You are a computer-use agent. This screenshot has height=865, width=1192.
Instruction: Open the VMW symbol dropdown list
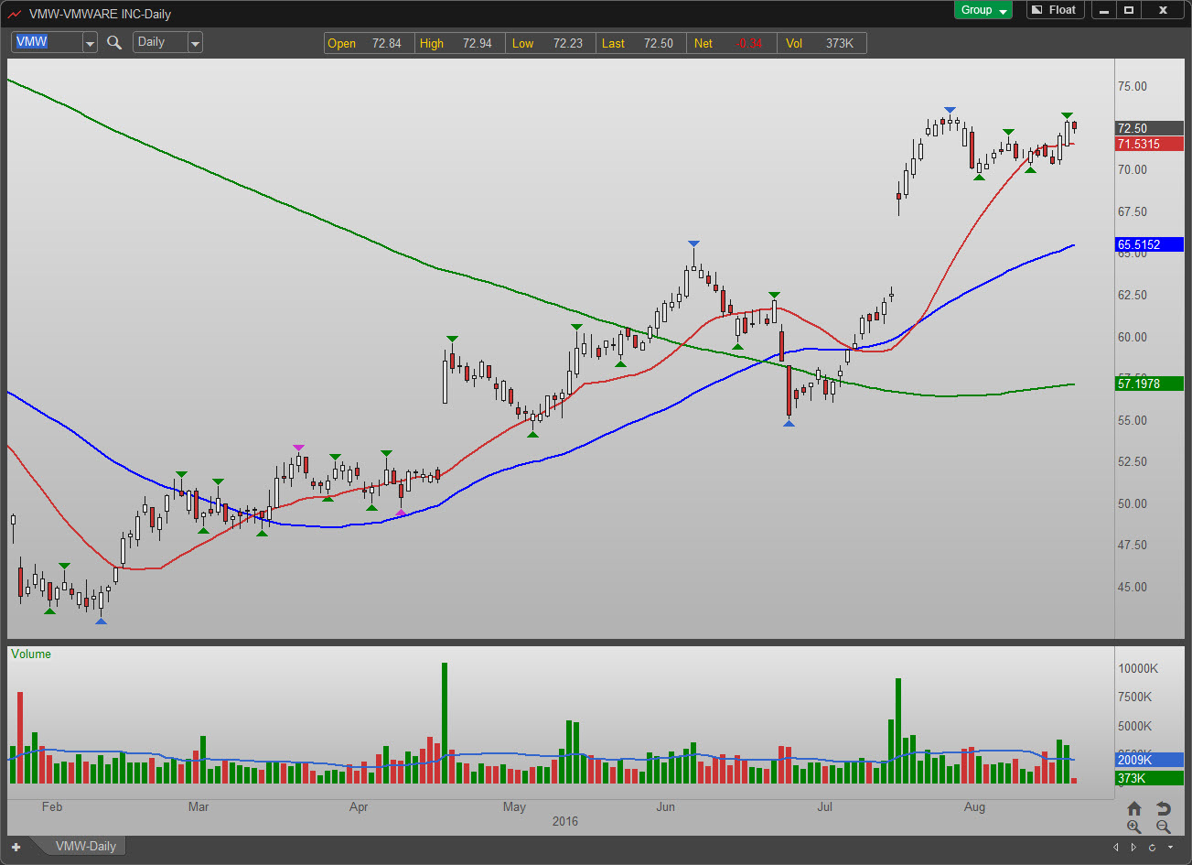pos(90,42)
